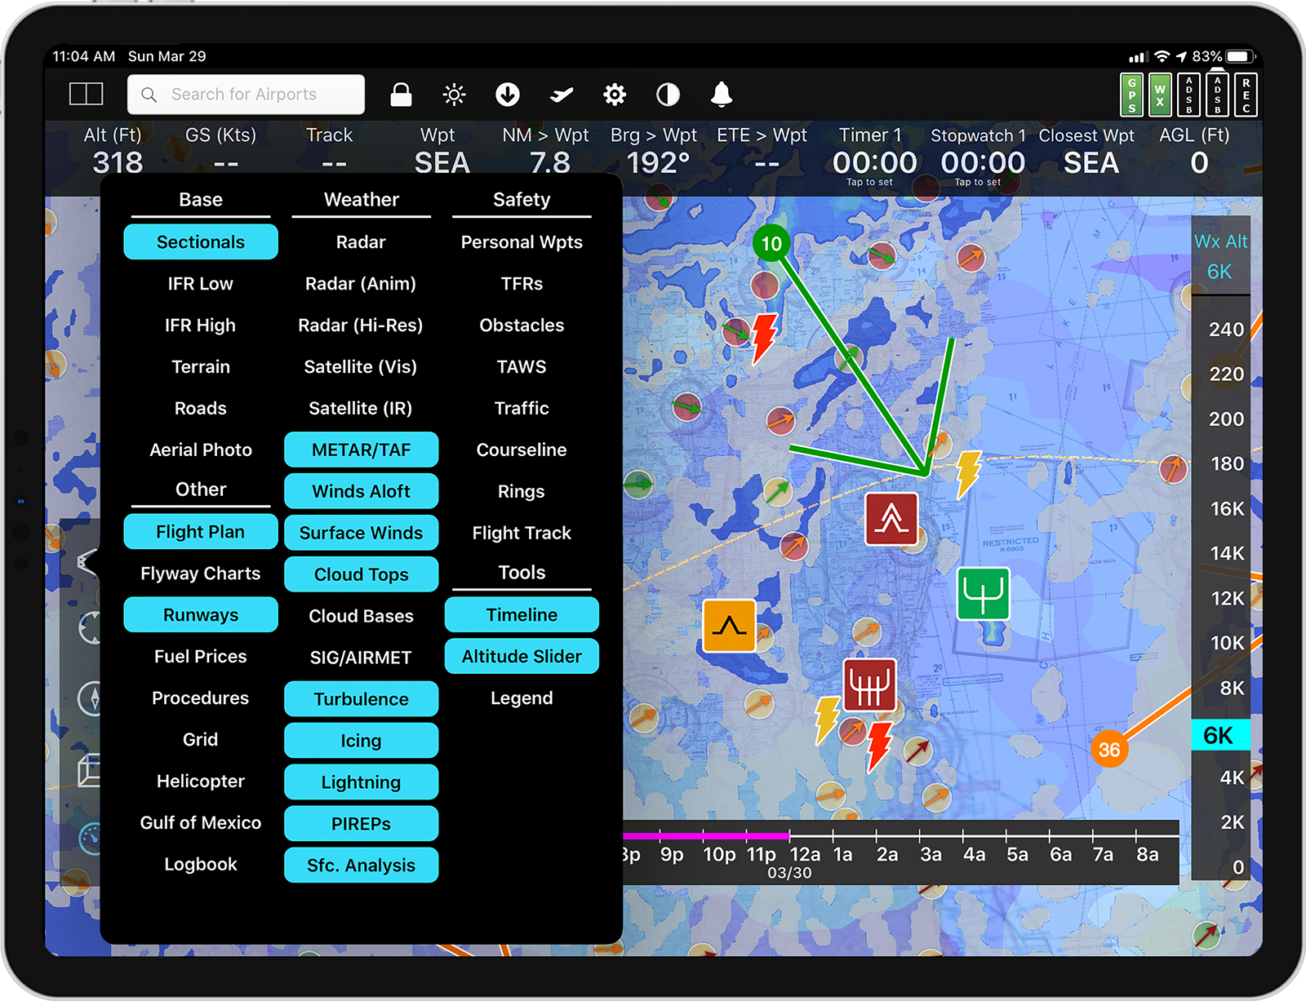
Task: Turn off the Lightning layer
Action: 361,782
